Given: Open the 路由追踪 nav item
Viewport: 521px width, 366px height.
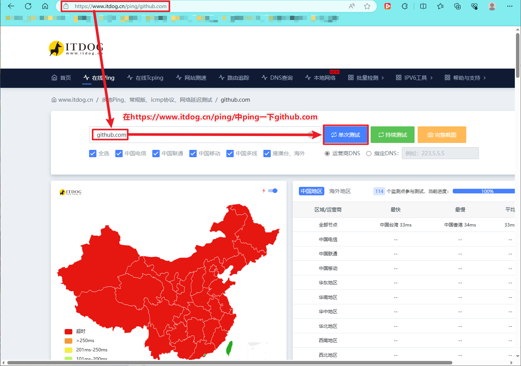Looking at the screenshot, I should click(x=234, y=78).
